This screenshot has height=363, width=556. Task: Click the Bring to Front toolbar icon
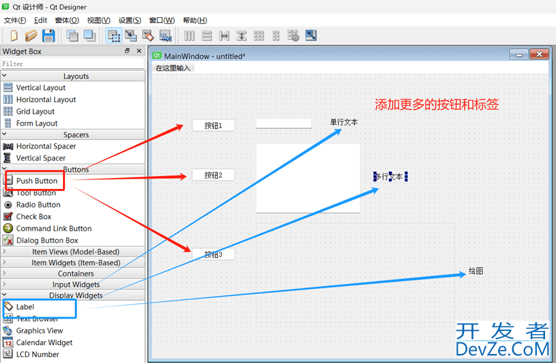coord(89,36)
